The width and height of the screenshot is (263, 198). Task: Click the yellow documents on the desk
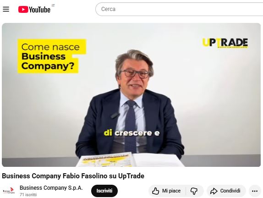click(x=106, y=160)
